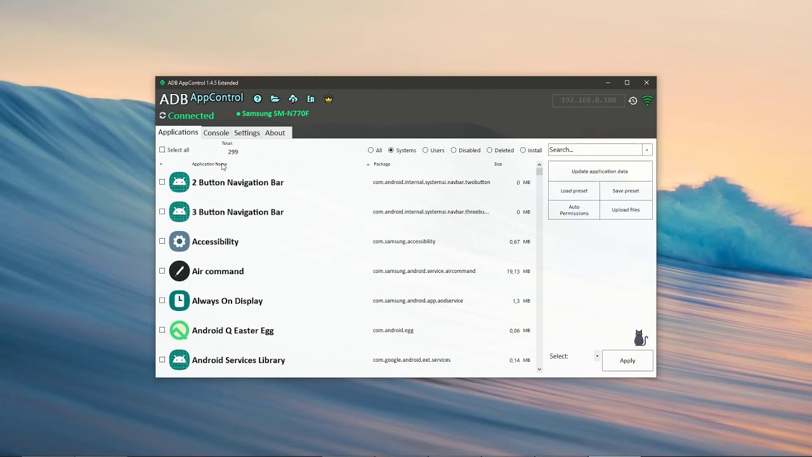Viewport: 812px width, 457px height.
Task: Click the refresh icon beside Connected
Action: click(162, 116)
